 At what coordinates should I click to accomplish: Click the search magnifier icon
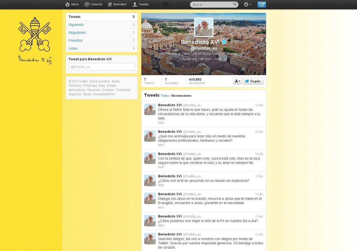click(235, 4)
